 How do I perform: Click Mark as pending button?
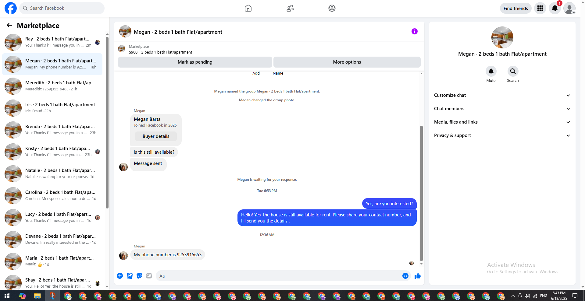[195, 62]
